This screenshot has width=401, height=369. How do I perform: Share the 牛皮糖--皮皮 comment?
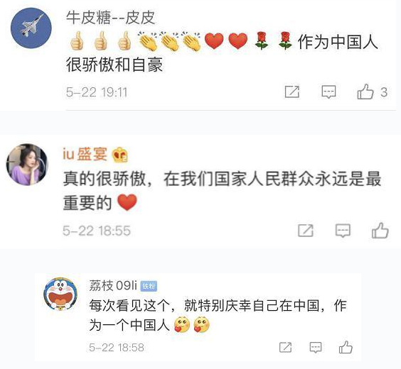click(292, 92)
